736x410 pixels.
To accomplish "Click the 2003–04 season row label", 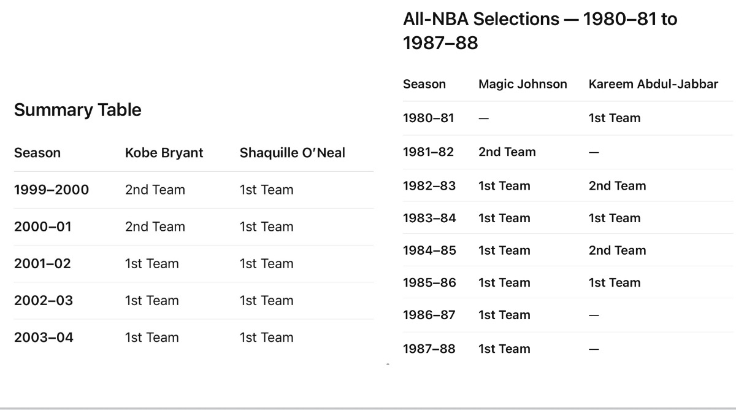I will pos(44,337).
